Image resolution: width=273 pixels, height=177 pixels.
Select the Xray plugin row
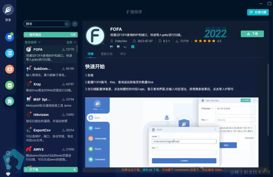coord(50,87)
